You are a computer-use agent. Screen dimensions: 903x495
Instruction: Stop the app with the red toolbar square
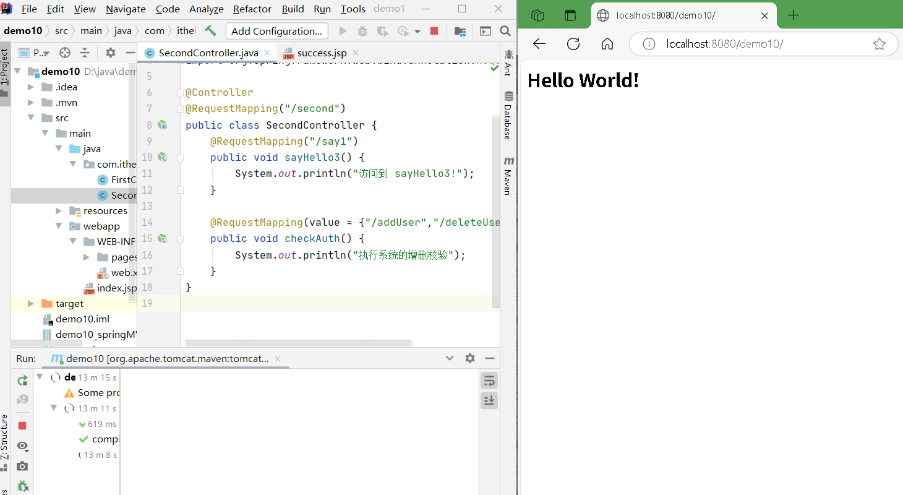pyautogui.click(x=434, y=31)
